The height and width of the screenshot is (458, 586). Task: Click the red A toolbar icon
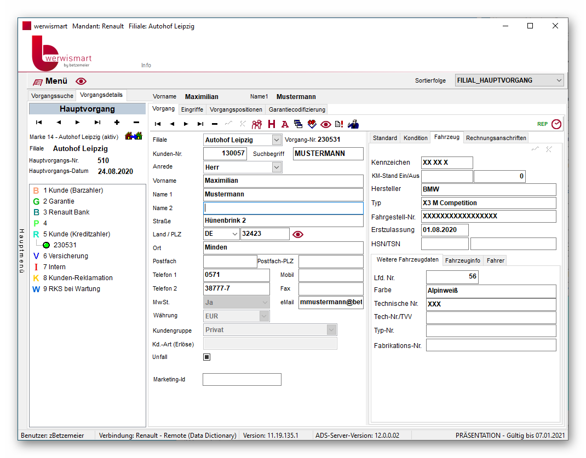point(285,124)
